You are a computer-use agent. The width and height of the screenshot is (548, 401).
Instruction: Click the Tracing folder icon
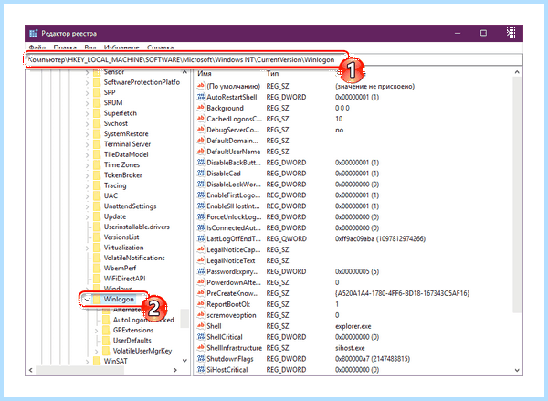[x=97, y=185]
